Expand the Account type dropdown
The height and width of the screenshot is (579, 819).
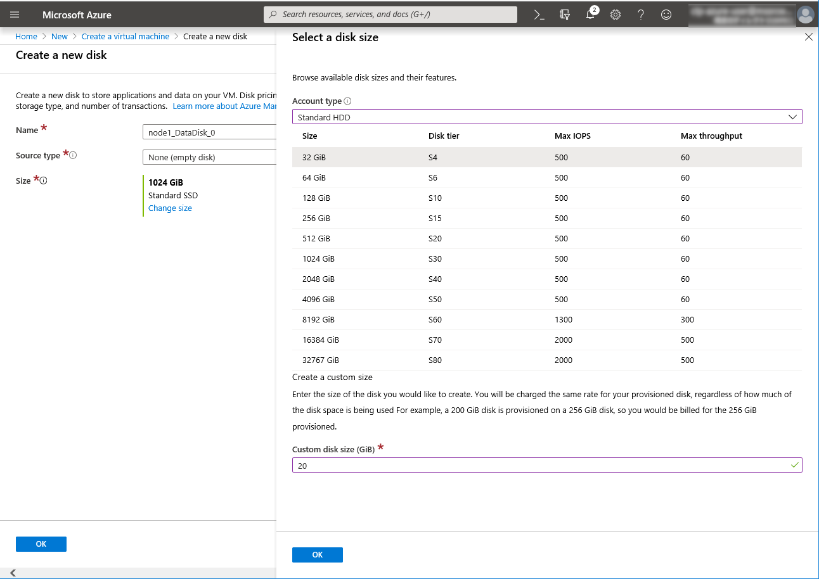[546, 117]
